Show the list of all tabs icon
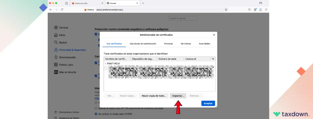Screen dimensions: 313x119 tap(260, 3)
